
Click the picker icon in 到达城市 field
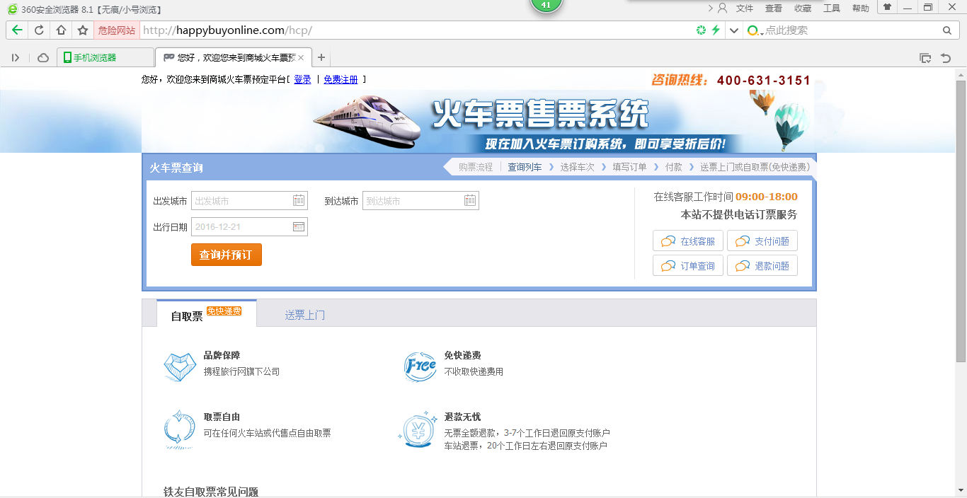point(470,201)
